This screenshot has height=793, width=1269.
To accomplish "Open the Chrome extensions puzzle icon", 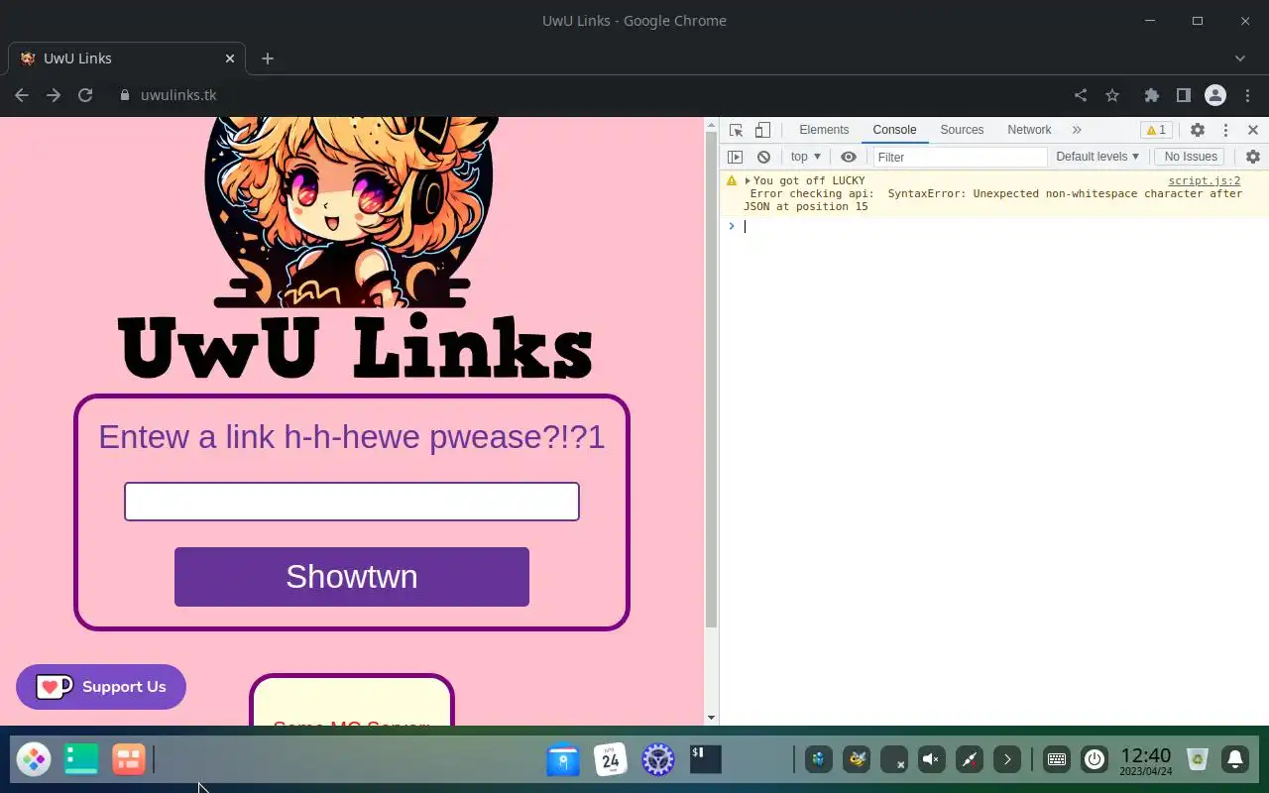I will click(x=1151, y=95).
